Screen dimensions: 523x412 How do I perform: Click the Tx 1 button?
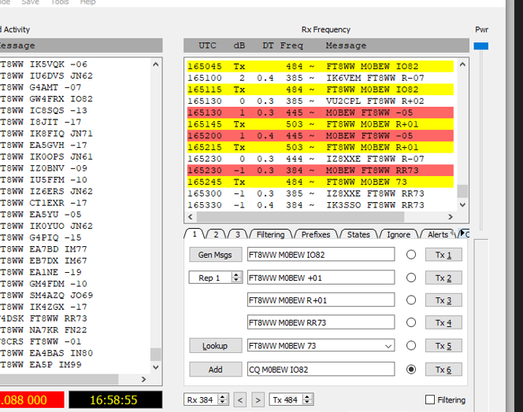[x=443, y=255]
